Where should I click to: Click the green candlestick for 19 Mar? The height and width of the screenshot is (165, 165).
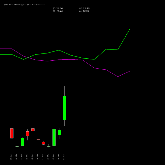pos(54,138)
